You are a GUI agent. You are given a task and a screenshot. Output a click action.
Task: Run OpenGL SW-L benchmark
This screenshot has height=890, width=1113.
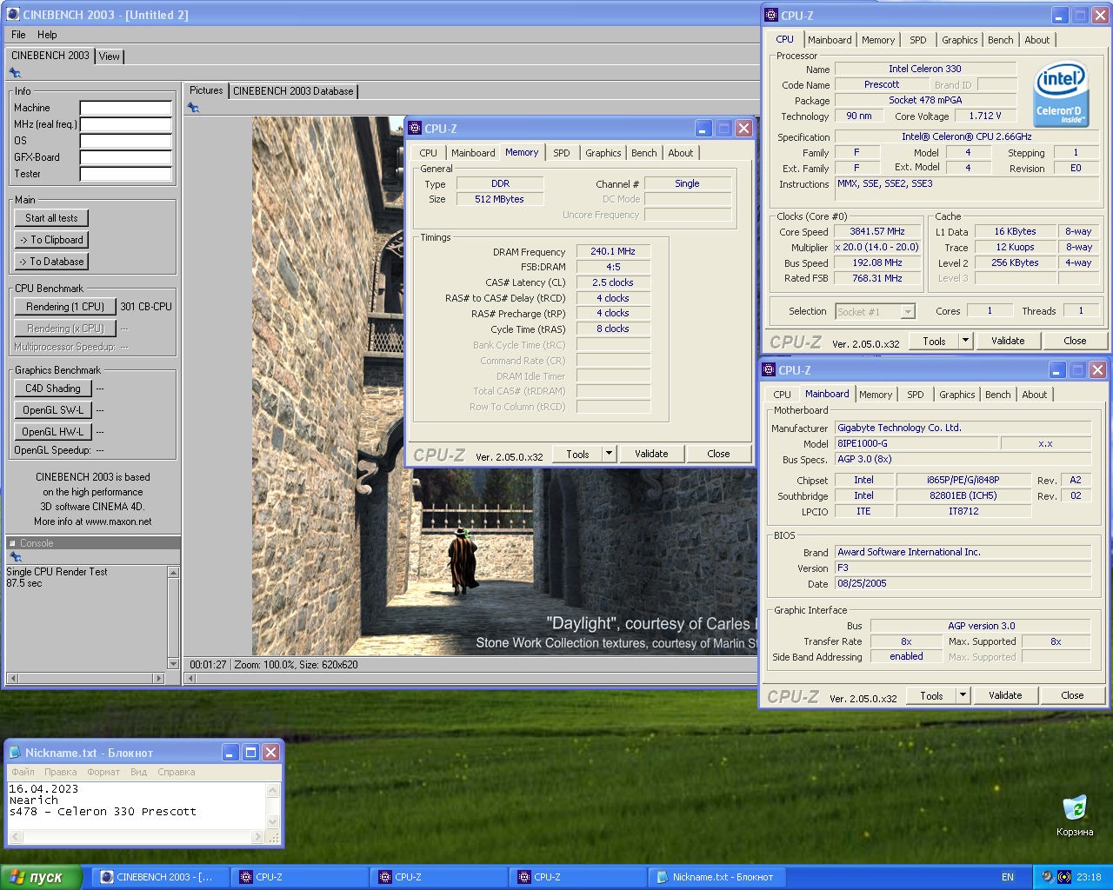[x=53, y=410]
